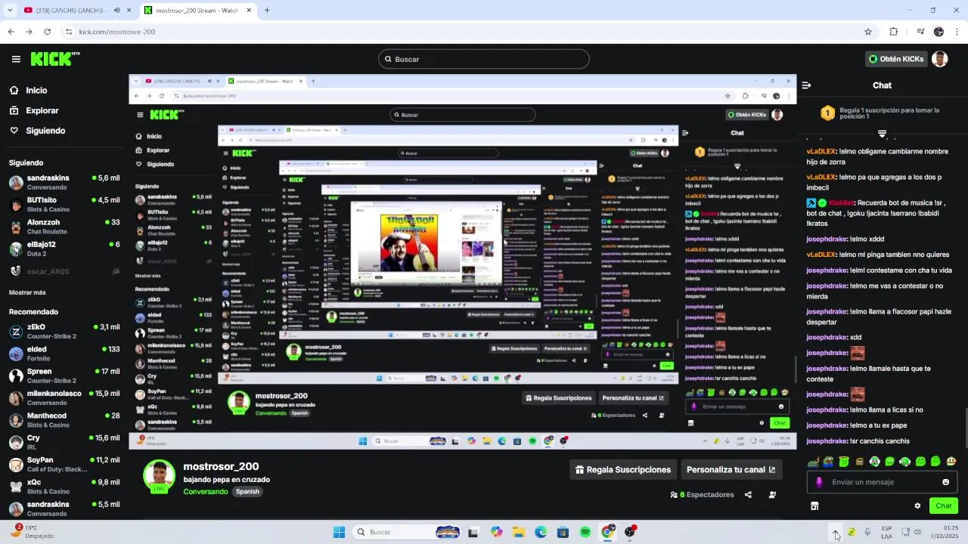968x544 pixels.
Task: Click Regala Suscripciones button
Action: [623, 469]
